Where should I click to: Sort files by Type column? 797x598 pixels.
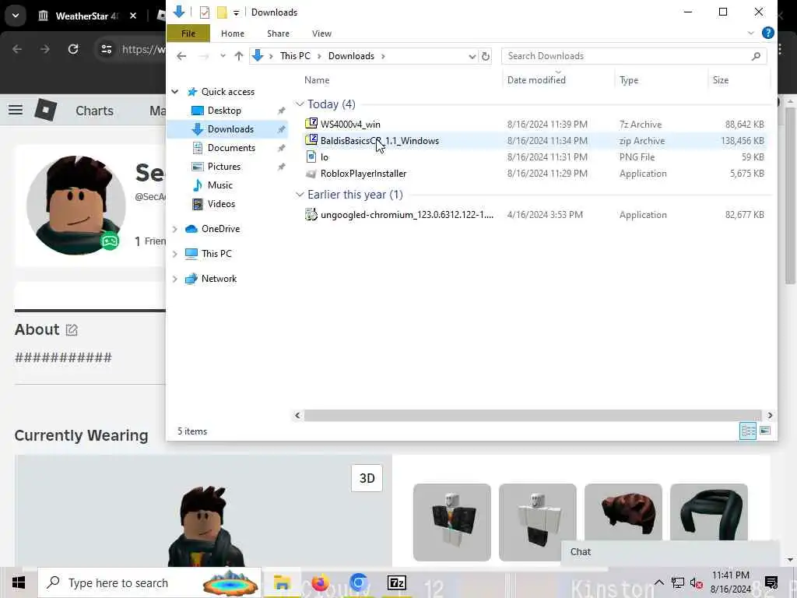[629, 80]
